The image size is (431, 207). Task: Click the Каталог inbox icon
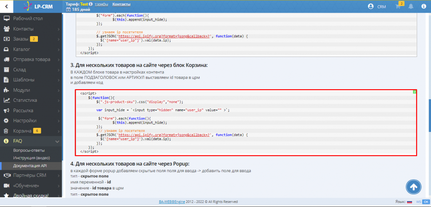click(7, 49)
